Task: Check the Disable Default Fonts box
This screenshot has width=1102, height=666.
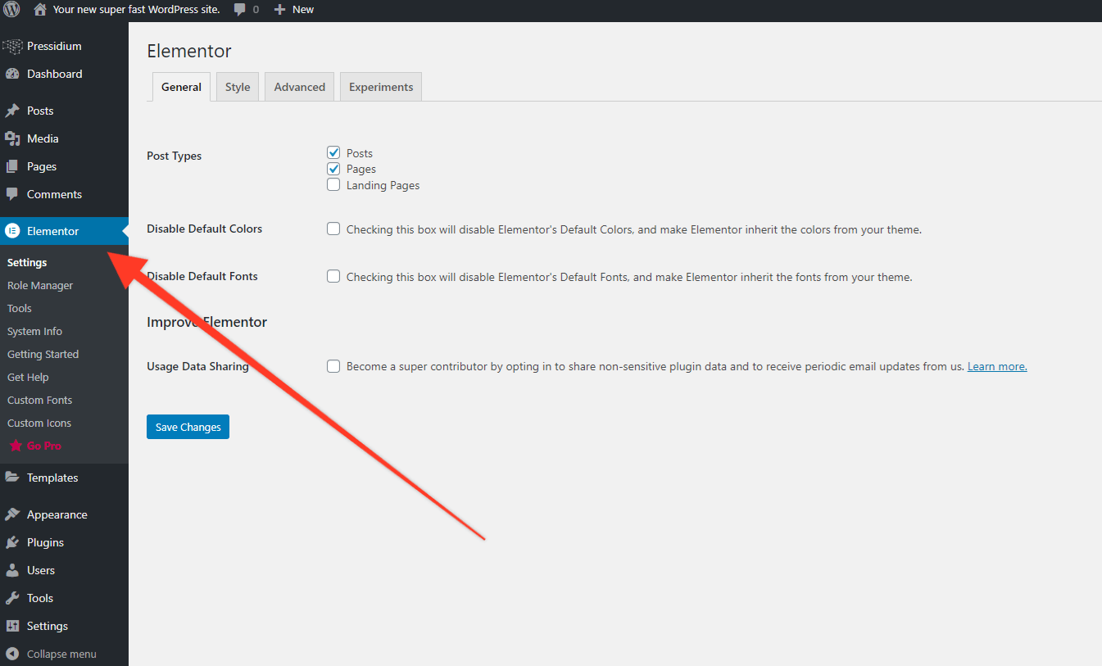Action: pos(333,276)
